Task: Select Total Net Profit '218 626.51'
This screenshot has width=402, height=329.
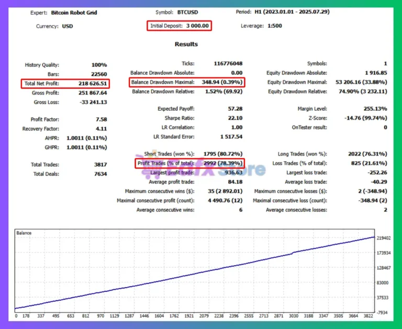Action: 93,84
